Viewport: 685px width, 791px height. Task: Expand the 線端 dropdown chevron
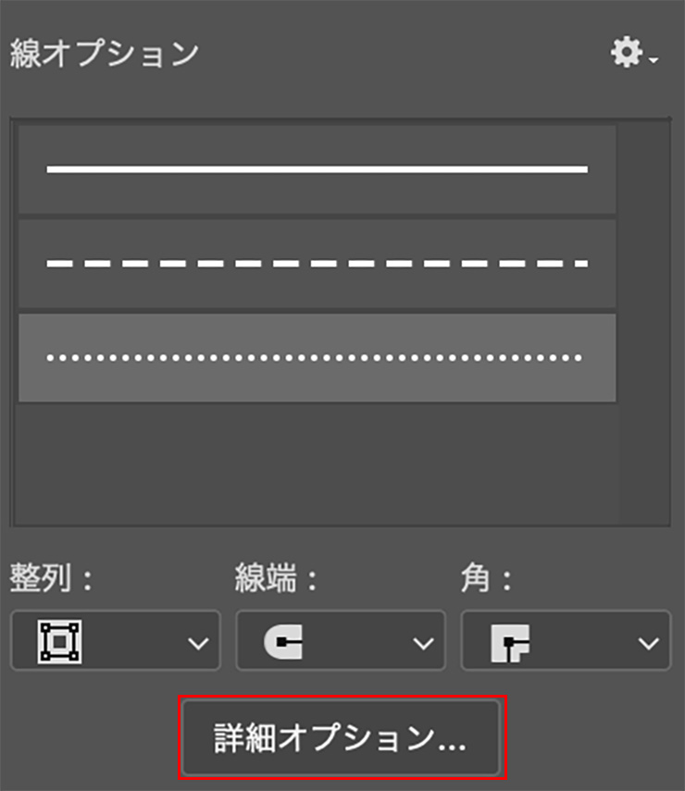click(x=423, y=643)
